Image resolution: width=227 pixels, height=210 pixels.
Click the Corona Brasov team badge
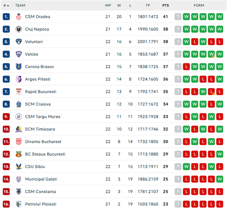(x=19, y=67)
